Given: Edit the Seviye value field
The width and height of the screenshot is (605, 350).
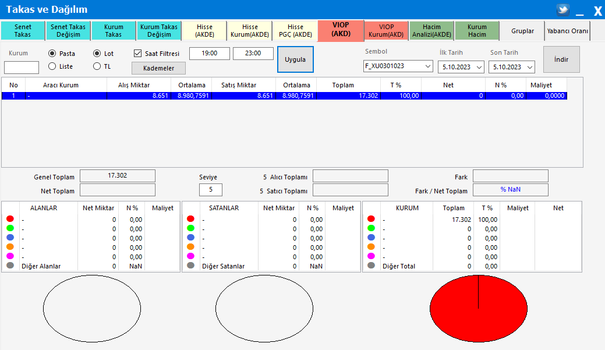Looking at the screenshot, I should (211, 190).
